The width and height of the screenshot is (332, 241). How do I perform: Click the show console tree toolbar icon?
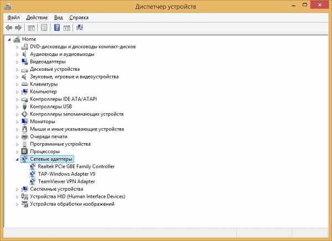(32, 28)
